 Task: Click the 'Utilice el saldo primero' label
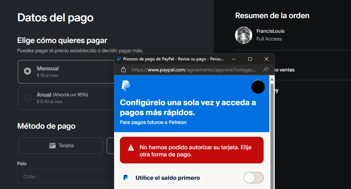(x=168, y=178)
